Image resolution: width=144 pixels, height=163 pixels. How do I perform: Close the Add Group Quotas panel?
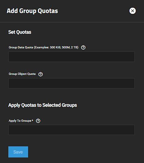point(133,11)
